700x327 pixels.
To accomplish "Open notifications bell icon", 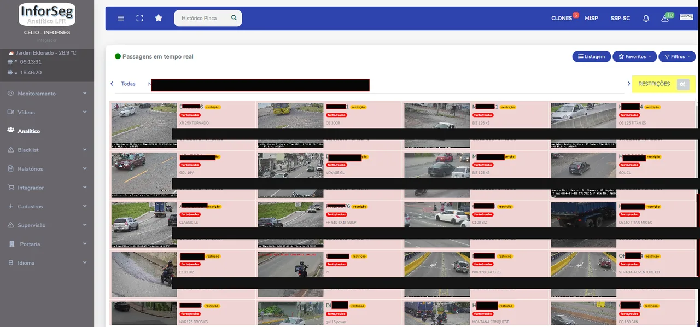I will (x=646, y=18).
